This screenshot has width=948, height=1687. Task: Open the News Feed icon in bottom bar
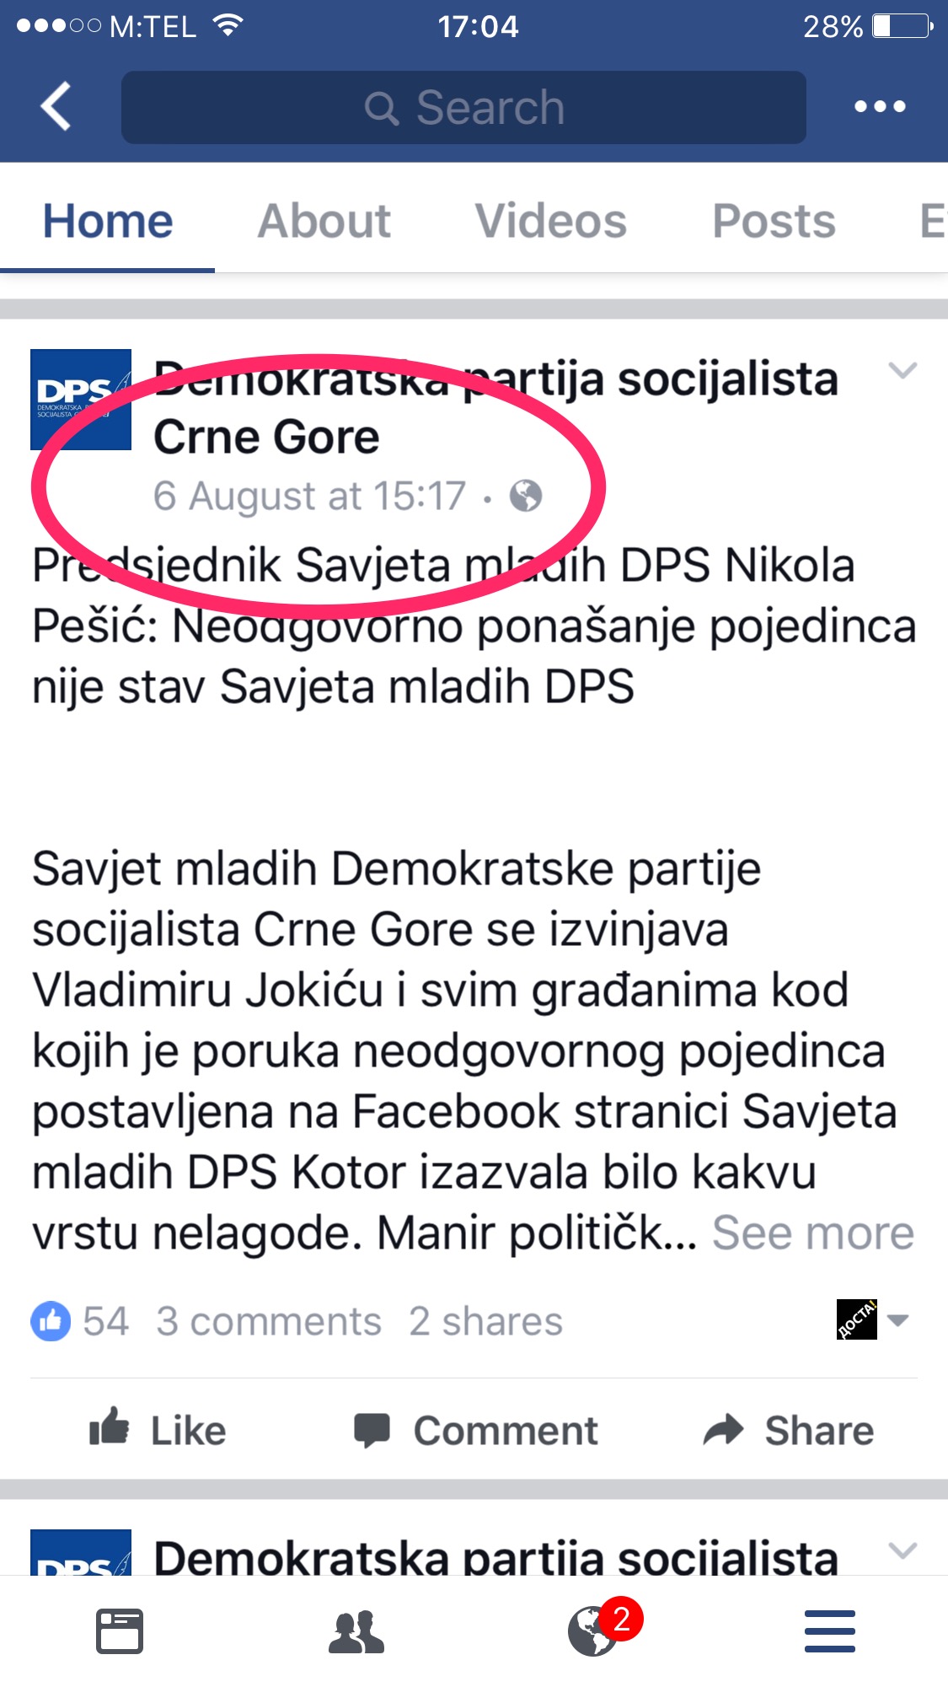[x=119, y=1631]
